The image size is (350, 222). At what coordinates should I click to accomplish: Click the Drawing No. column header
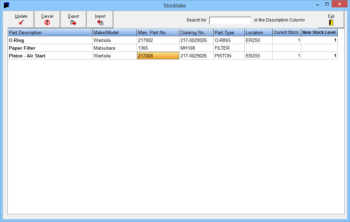pyautogui.click(x=196, y=32)
